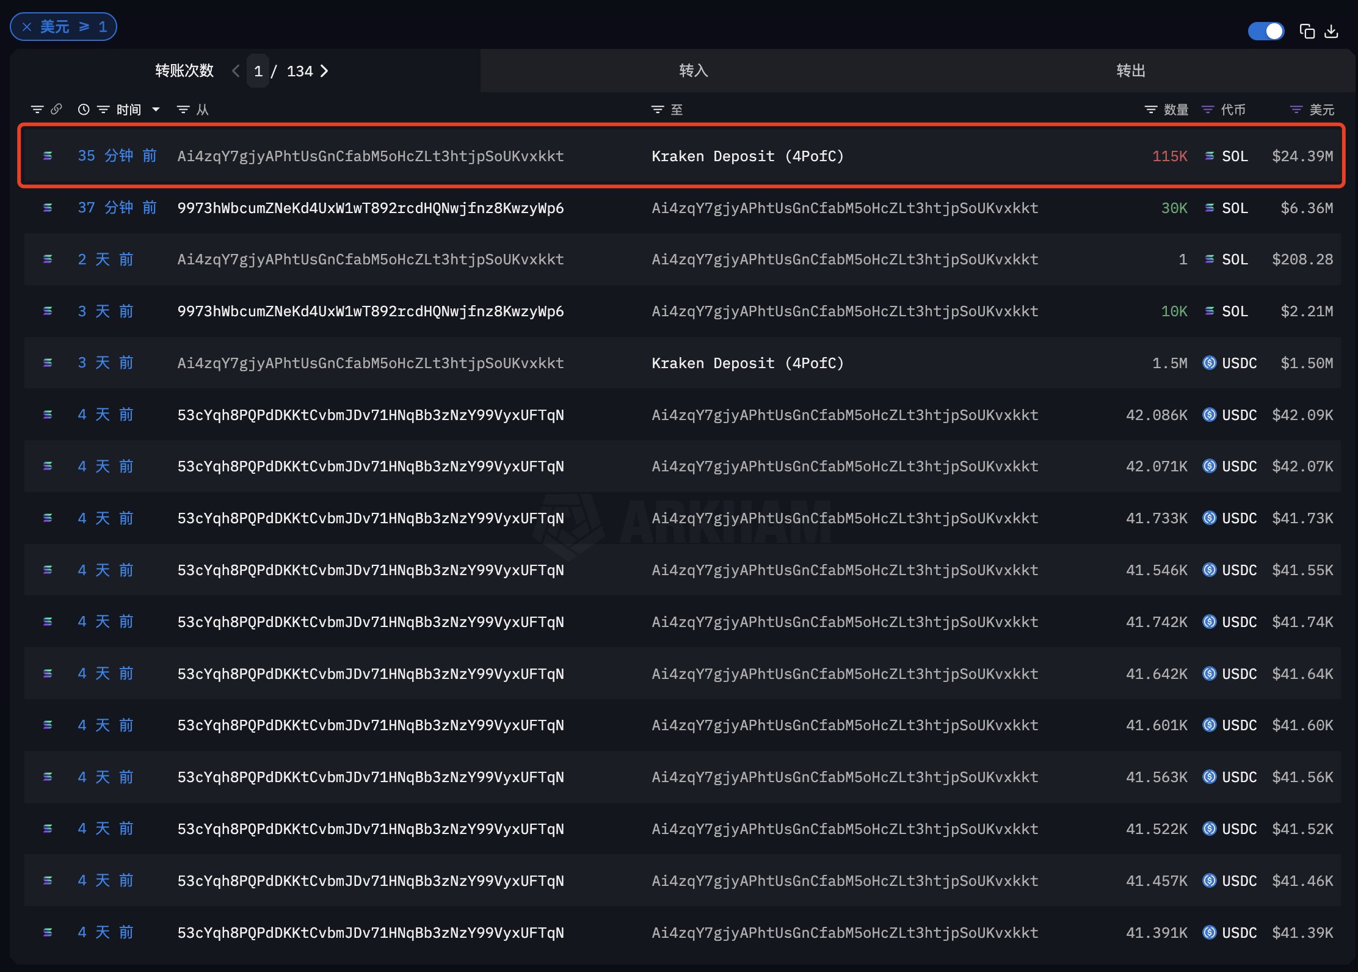Click the Solana chain icon in the 41.391K row
Image resolution: width=1358 pixels, height=972 pixels.
point(48,933)
